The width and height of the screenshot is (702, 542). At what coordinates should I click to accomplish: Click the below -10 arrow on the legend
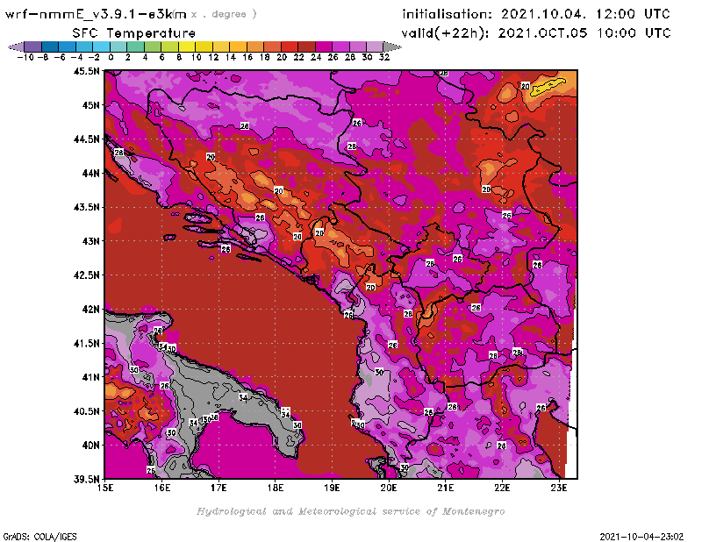(16, 46)
